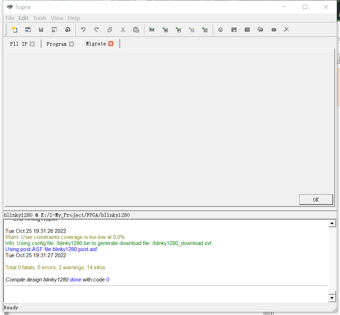Click the dotted-outline chip toolbar icon
The height and width of the screenshot is (315, 340).
point(260,29)
